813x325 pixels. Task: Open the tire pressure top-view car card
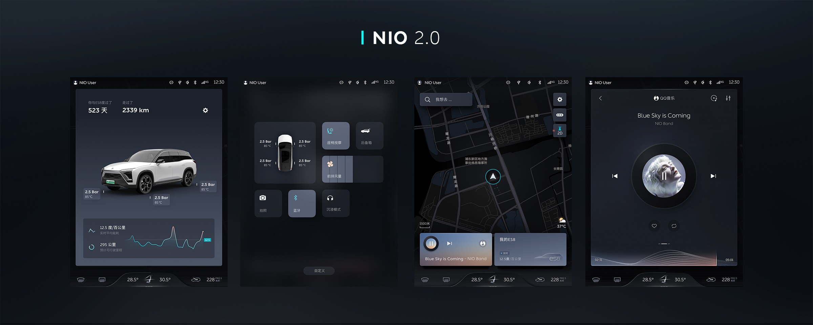click(x=285, y=153)
